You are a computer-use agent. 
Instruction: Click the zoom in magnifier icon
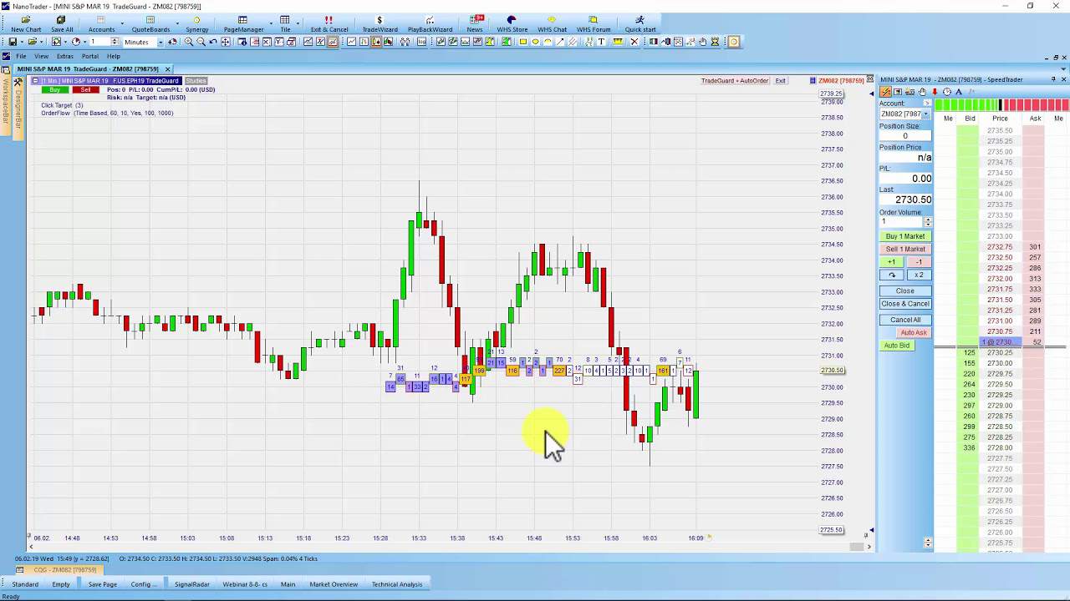click(188, 42)
